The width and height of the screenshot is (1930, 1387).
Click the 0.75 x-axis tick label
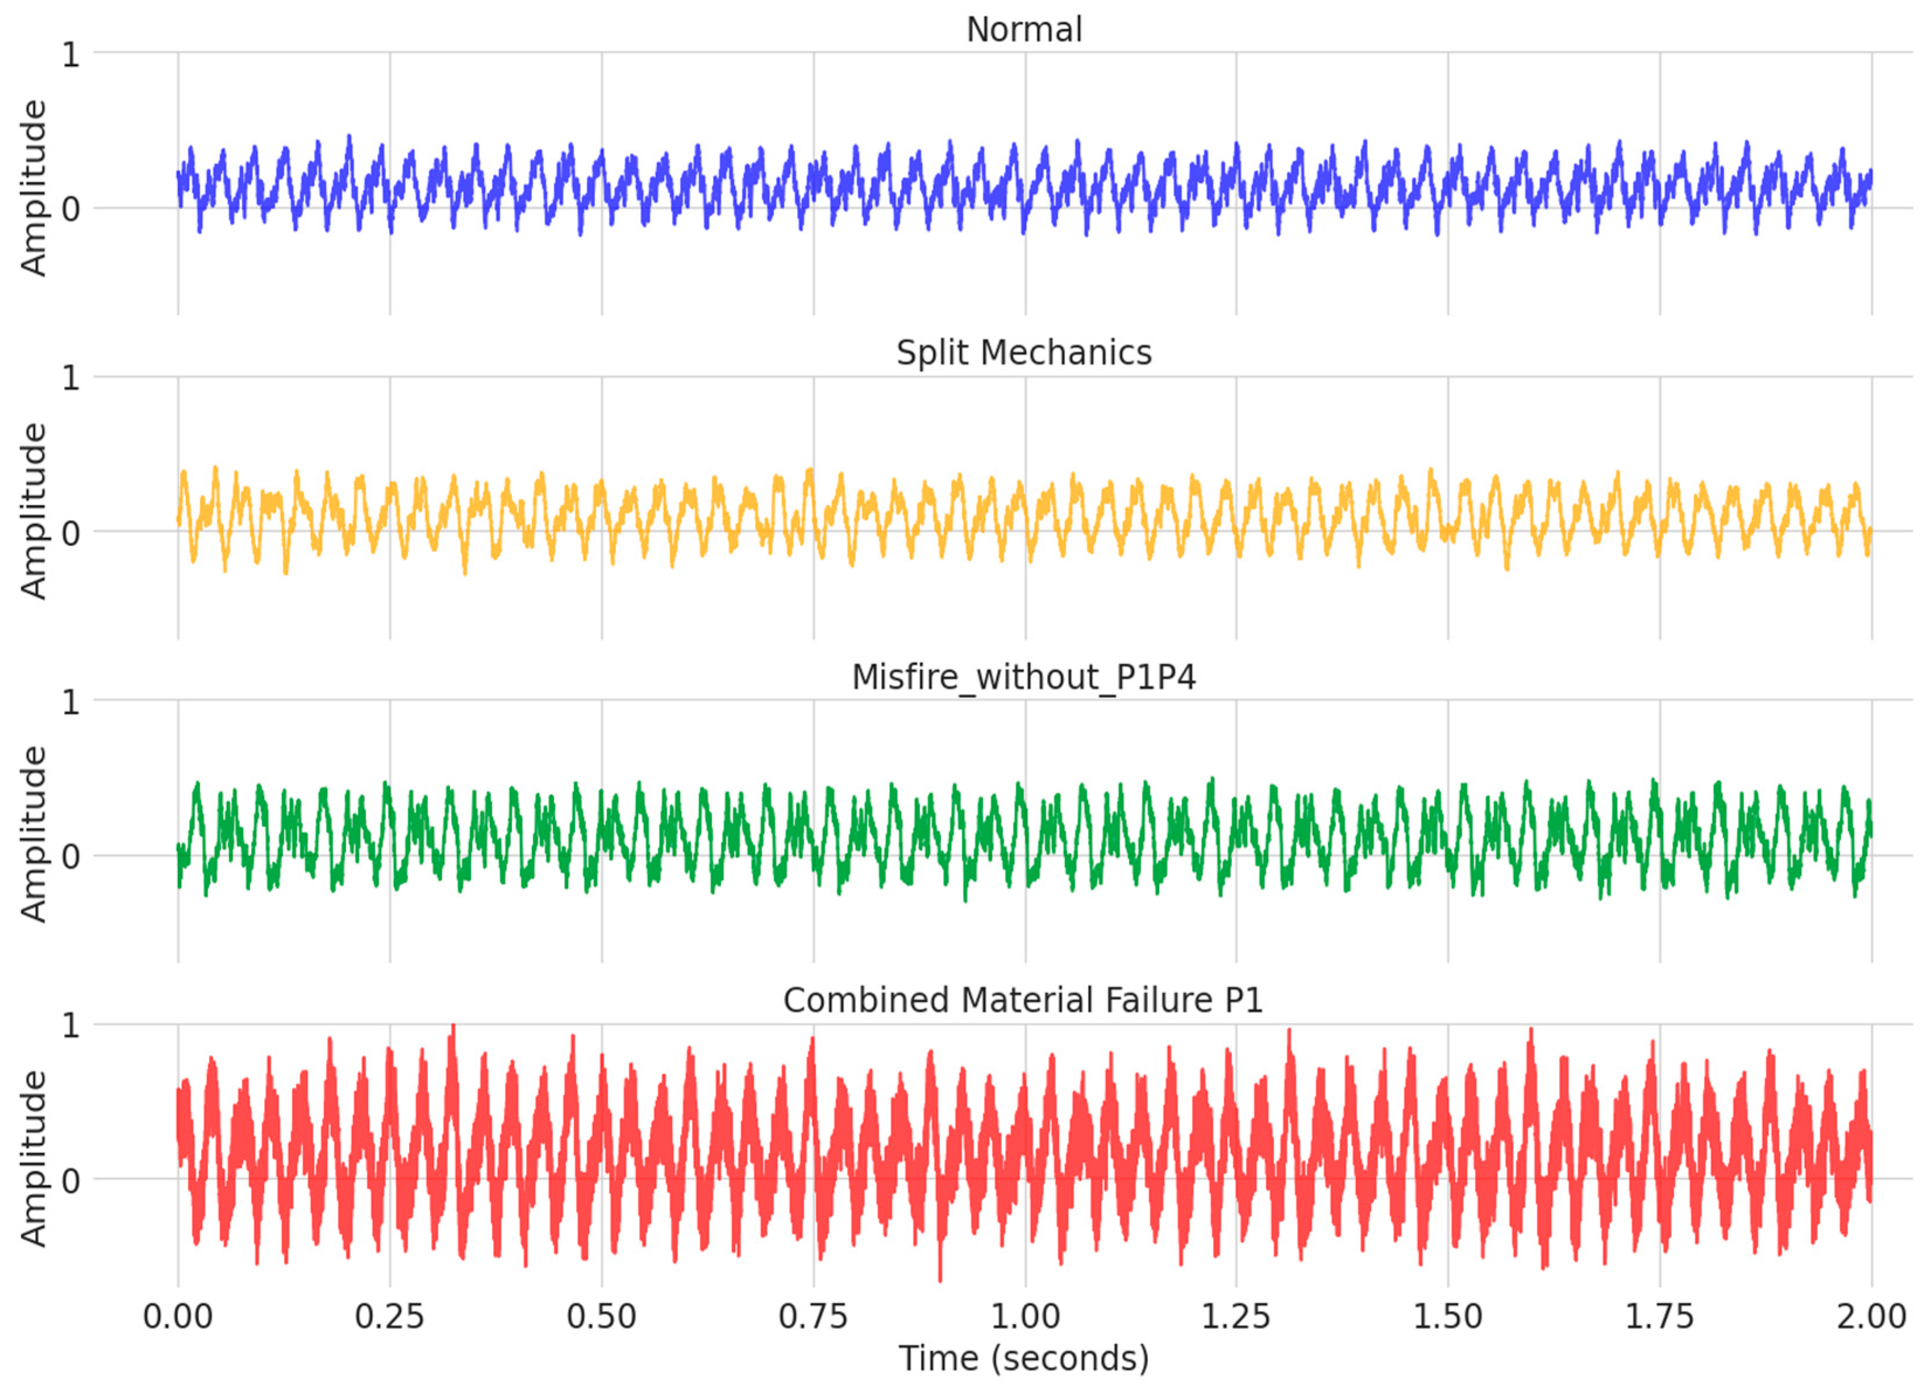pos(813,1316)
